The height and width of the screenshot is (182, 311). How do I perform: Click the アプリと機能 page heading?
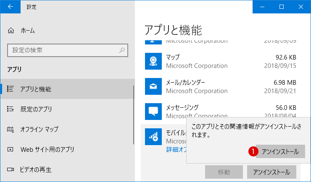(173, 30)
